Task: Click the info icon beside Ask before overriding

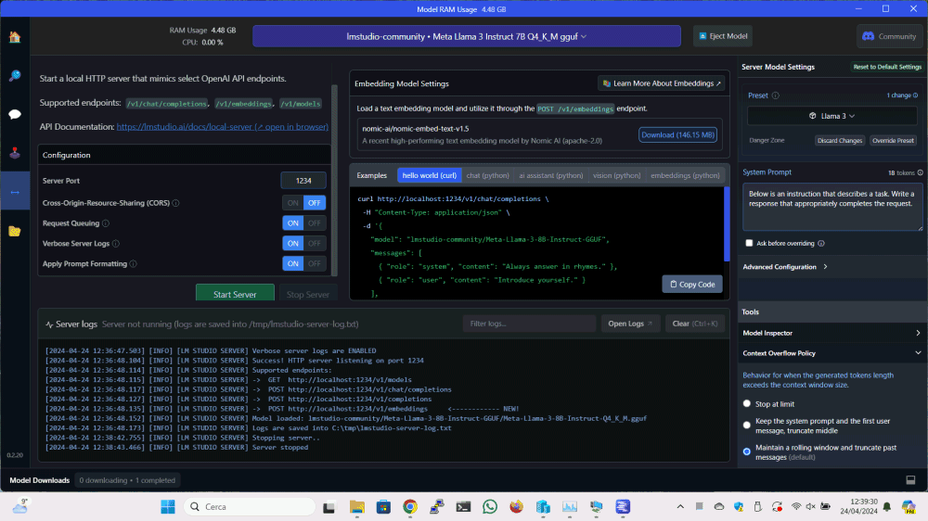Action: [821, 244]
